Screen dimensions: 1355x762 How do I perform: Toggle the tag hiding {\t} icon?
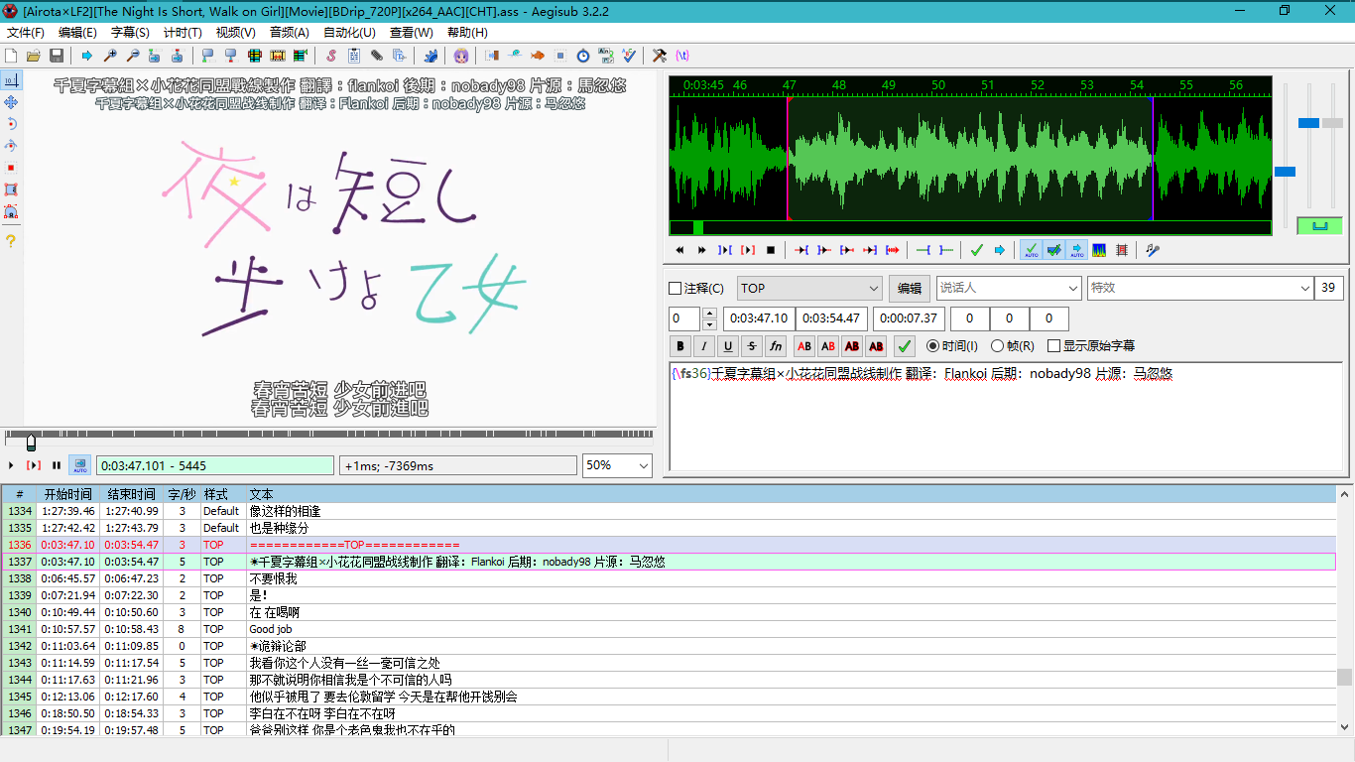coord(682,55)
